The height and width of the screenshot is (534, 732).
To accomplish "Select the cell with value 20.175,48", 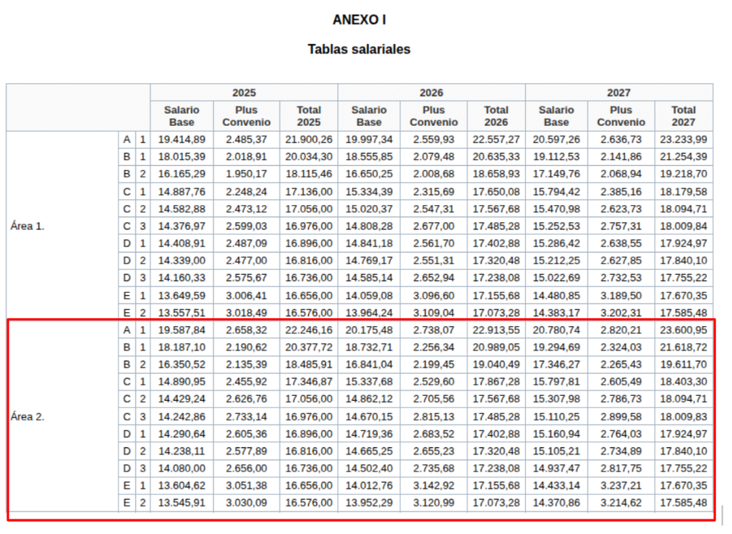I will 369,330.
